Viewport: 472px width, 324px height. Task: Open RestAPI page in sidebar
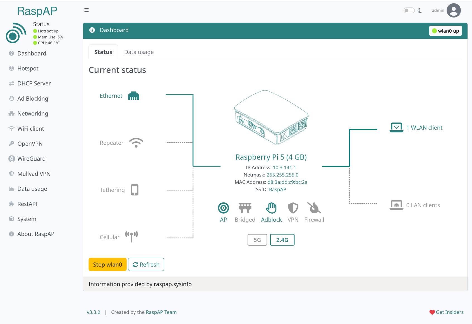(x=27, y=204)
